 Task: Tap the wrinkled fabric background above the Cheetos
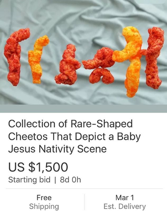point(83,13)
